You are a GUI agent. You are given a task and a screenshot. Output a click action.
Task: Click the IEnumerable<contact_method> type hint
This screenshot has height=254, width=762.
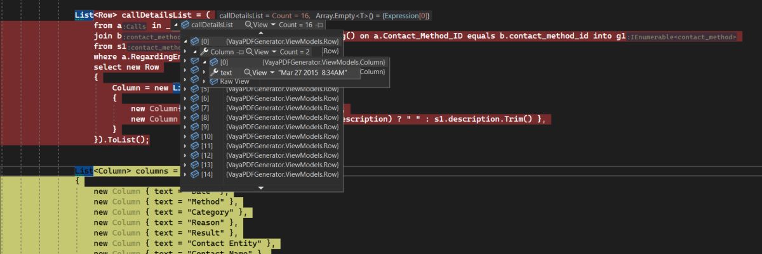683,37
